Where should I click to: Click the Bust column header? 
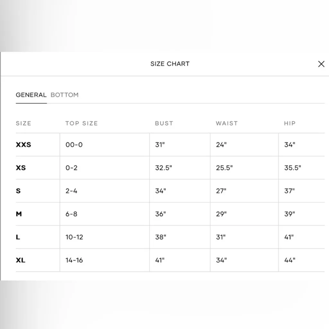[x=164, y=123]
